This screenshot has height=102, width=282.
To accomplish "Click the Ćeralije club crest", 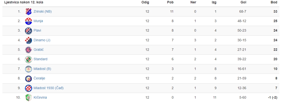I will 28,78.
